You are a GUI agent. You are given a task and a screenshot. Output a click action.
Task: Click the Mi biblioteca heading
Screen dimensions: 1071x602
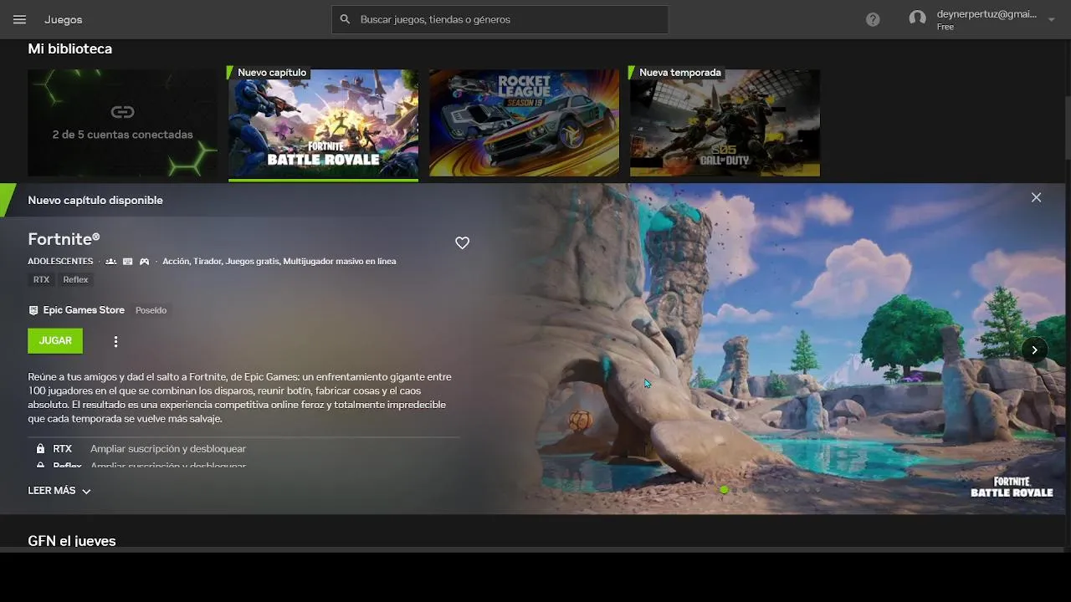coord(69,49)
